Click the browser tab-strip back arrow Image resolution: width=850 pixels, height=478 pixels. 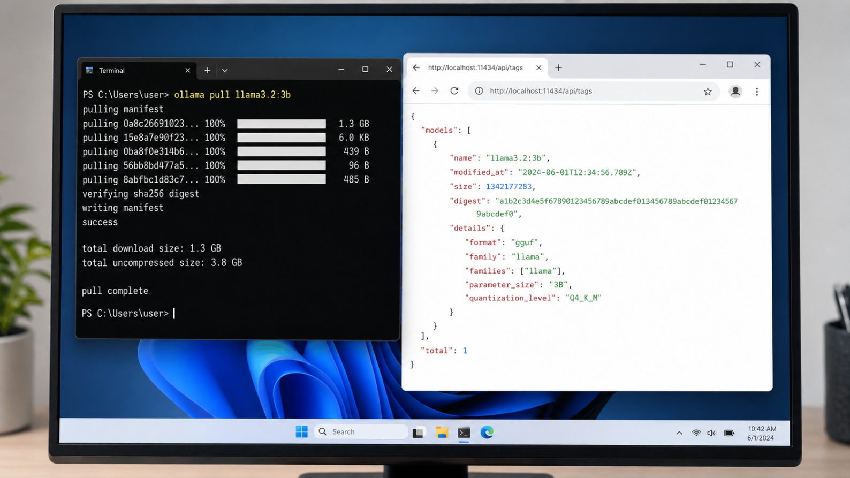tap(416, 67)
